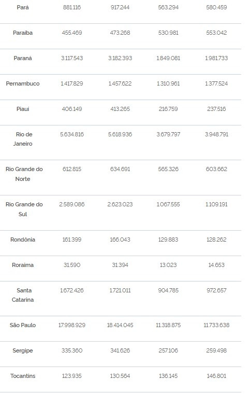Screen dimensions: 250x394
Task: Click Rio de Janeiro value 5.618.936
Action: 120,134
